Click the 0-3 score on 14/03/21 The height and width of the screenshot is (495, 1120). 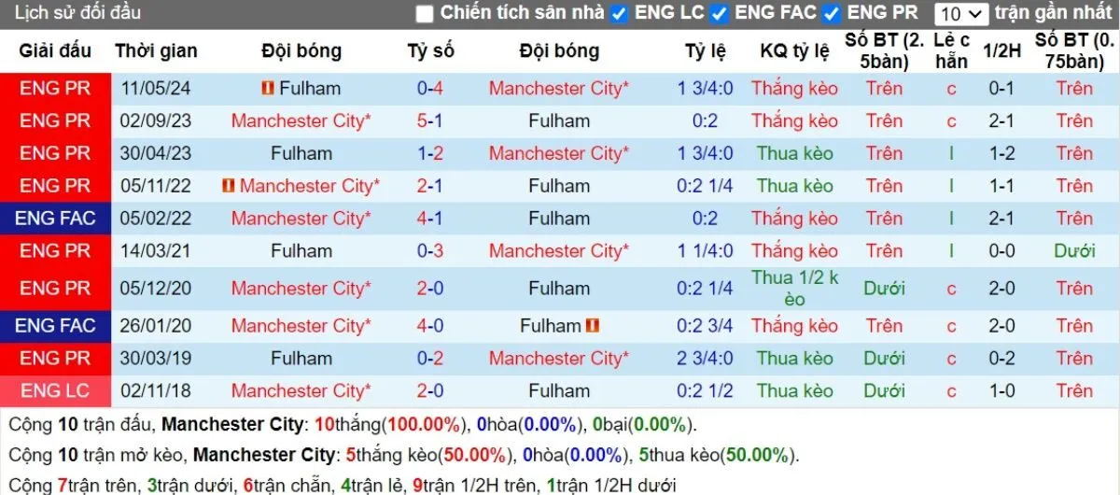coord(430,251)
